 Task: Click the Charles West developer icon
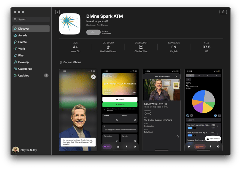[141, 47]
